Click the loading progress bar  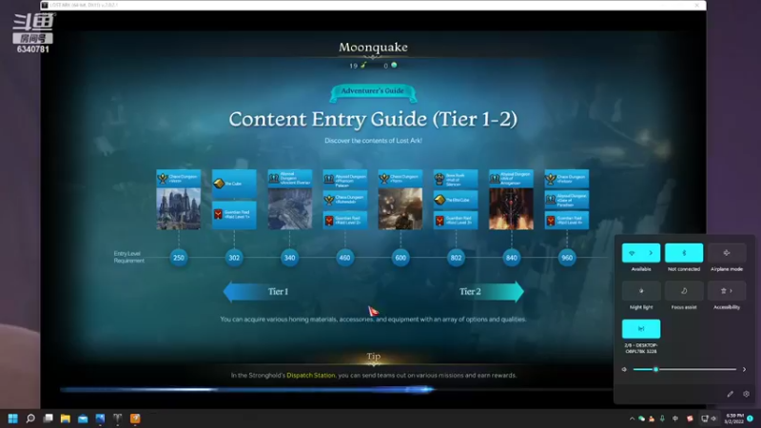click(x=337, y=389)
